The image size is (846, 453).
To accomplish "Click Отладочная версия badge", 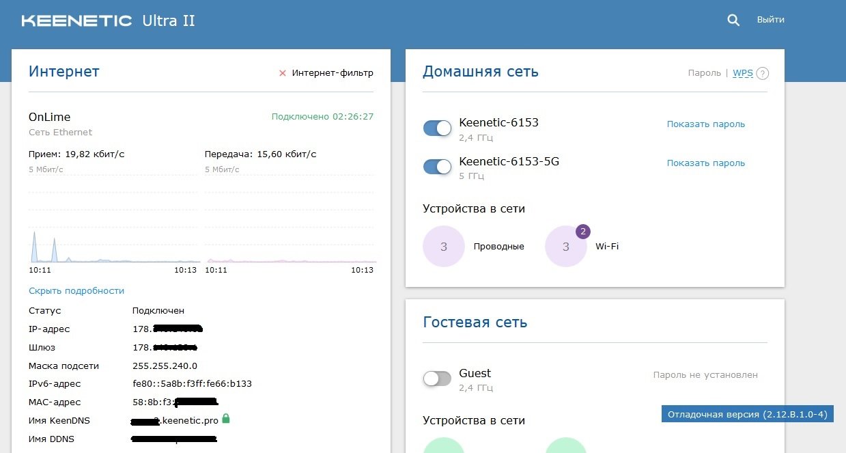I will [x=748, y=414].
